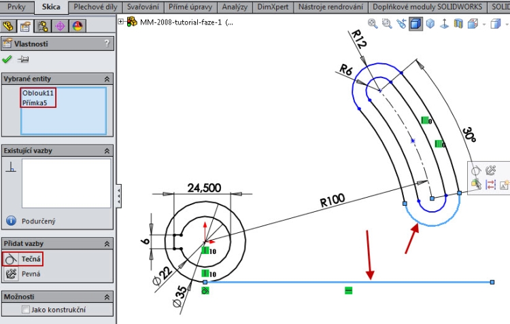Click the perpendicular relation icon in Existující vazby
The width and height of the screenshot is (510, 324).
11,166
